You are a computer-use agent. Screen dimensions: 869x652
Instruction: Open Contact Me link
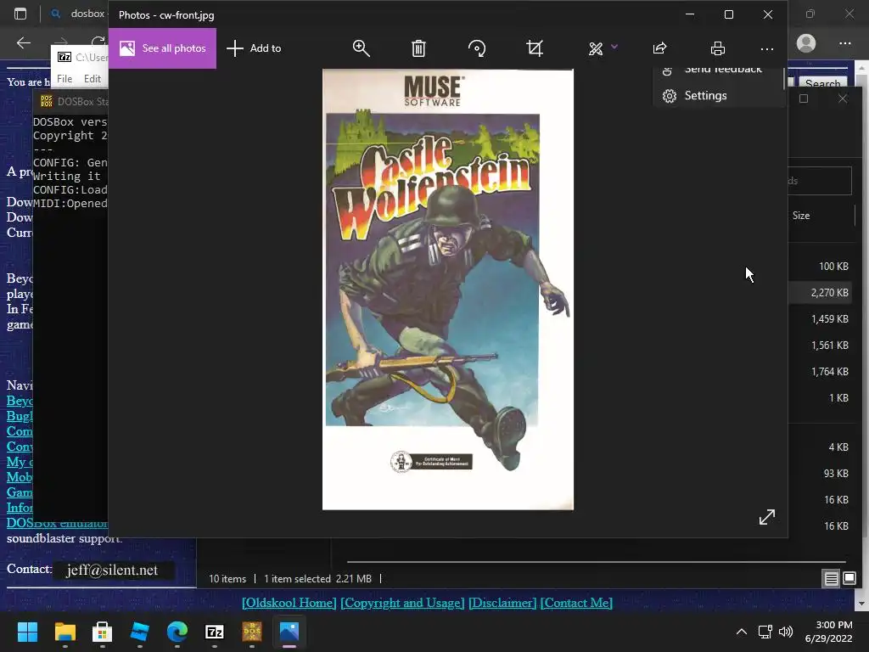(x=576, y=603)
